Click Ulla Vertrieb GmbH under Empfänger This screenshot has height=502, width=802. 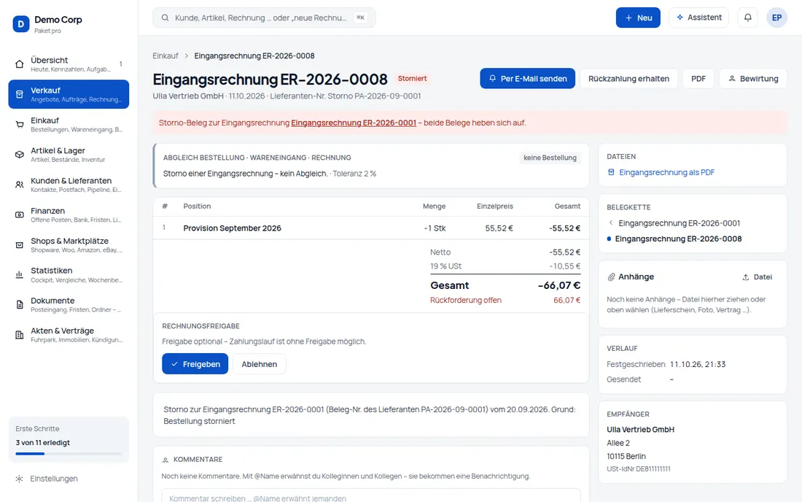click(x=640, y=430)
